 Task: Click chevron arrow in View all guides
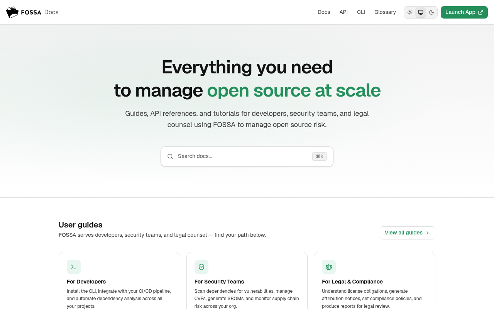click(428, 233)
